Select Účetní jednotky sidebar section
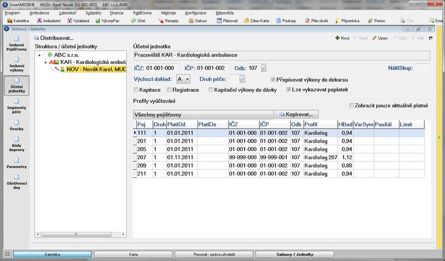Viewport: 445px width, 261px height. click(x=17, y=86)
